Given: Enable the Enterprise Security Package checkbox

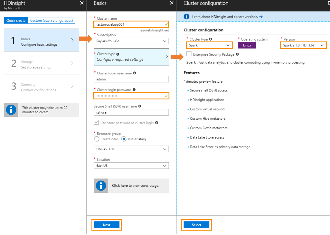Looking at the screenshot, I should tap(189, 54).
